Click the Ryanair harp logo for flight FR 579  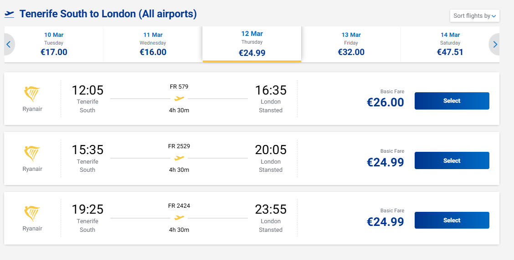click(32, 94)
